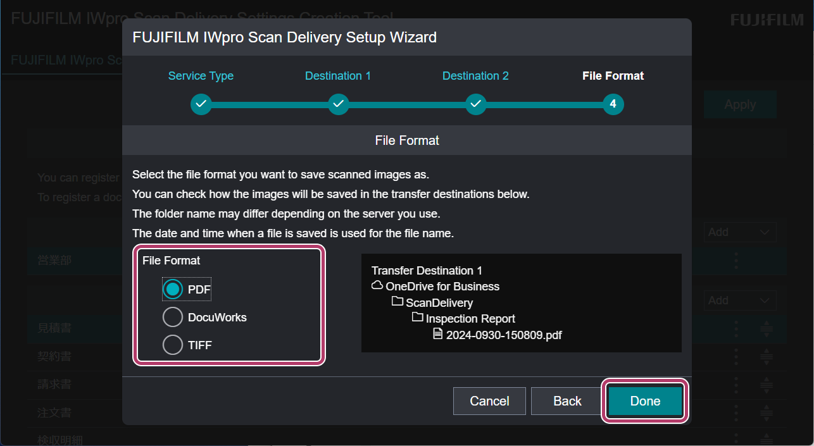The height and width of the screenshot is (446, 814).
Task: Open the Destination 1 wizard step
Action: tap(338, 76)
